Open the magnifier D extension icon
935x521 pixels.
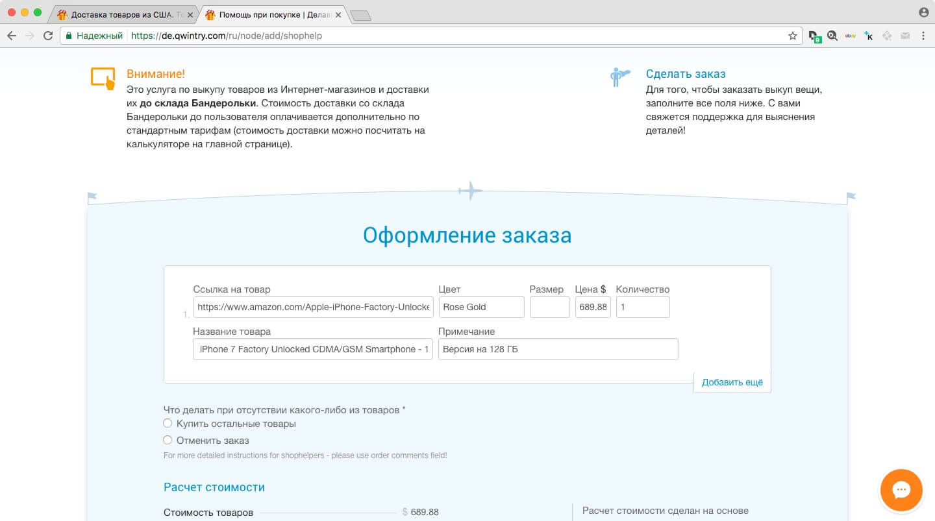(x=832, y=36)
